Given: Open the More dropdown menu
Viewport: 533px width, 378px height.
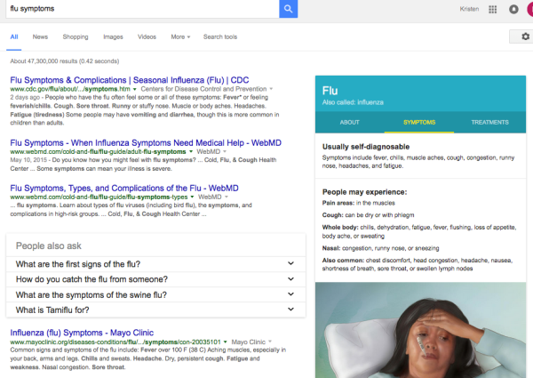Looking at the screenshot, I should 180,36.
